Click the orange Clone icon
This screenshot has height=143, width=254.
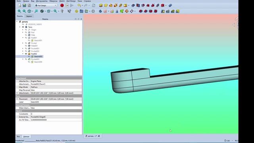coord(127,11)
